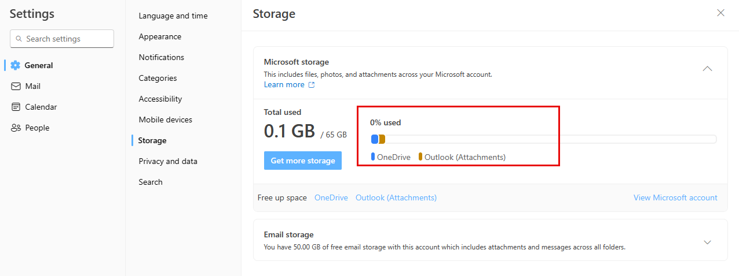Click the General gear icon

pyautogui.click(x=16, y=65)
